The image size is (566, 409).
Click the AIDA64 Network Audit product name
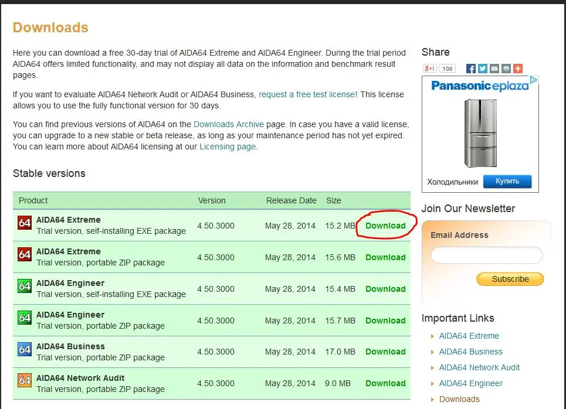(80, 378)
